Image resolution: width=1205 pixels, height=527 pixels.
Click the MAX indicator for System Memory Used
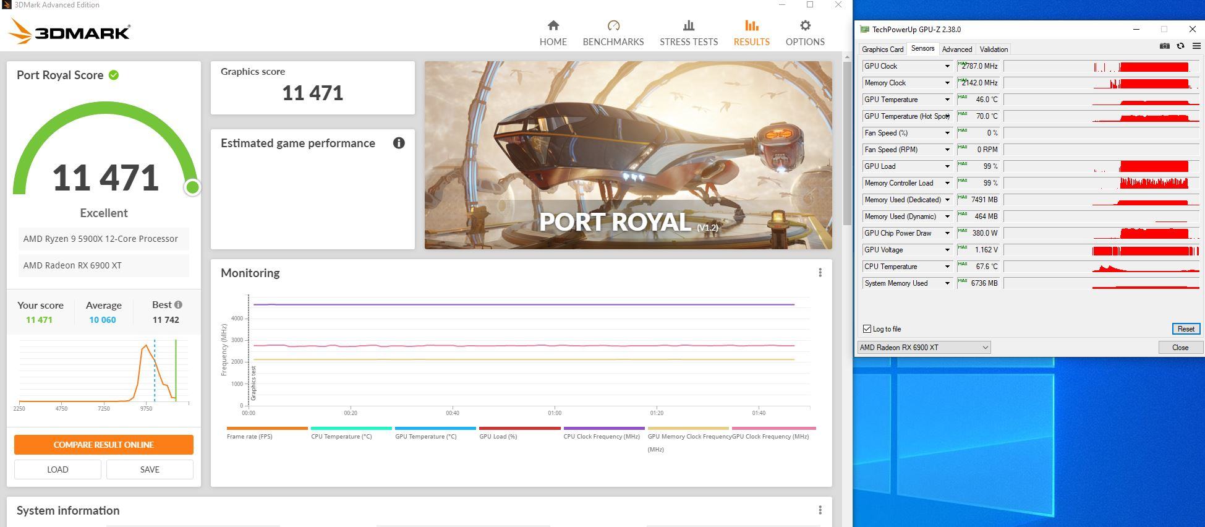963,280
